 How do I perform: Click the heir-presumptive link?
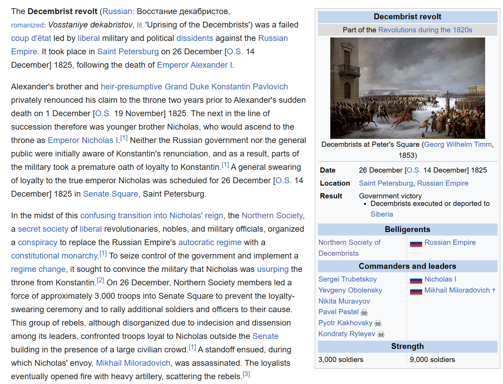pos(131,87)
